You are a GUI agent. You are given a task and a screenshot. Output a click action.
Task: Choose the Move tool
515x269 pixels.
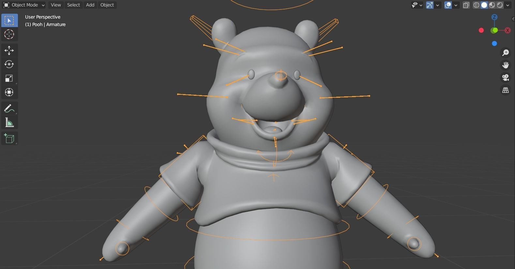[x=9, y=50]
